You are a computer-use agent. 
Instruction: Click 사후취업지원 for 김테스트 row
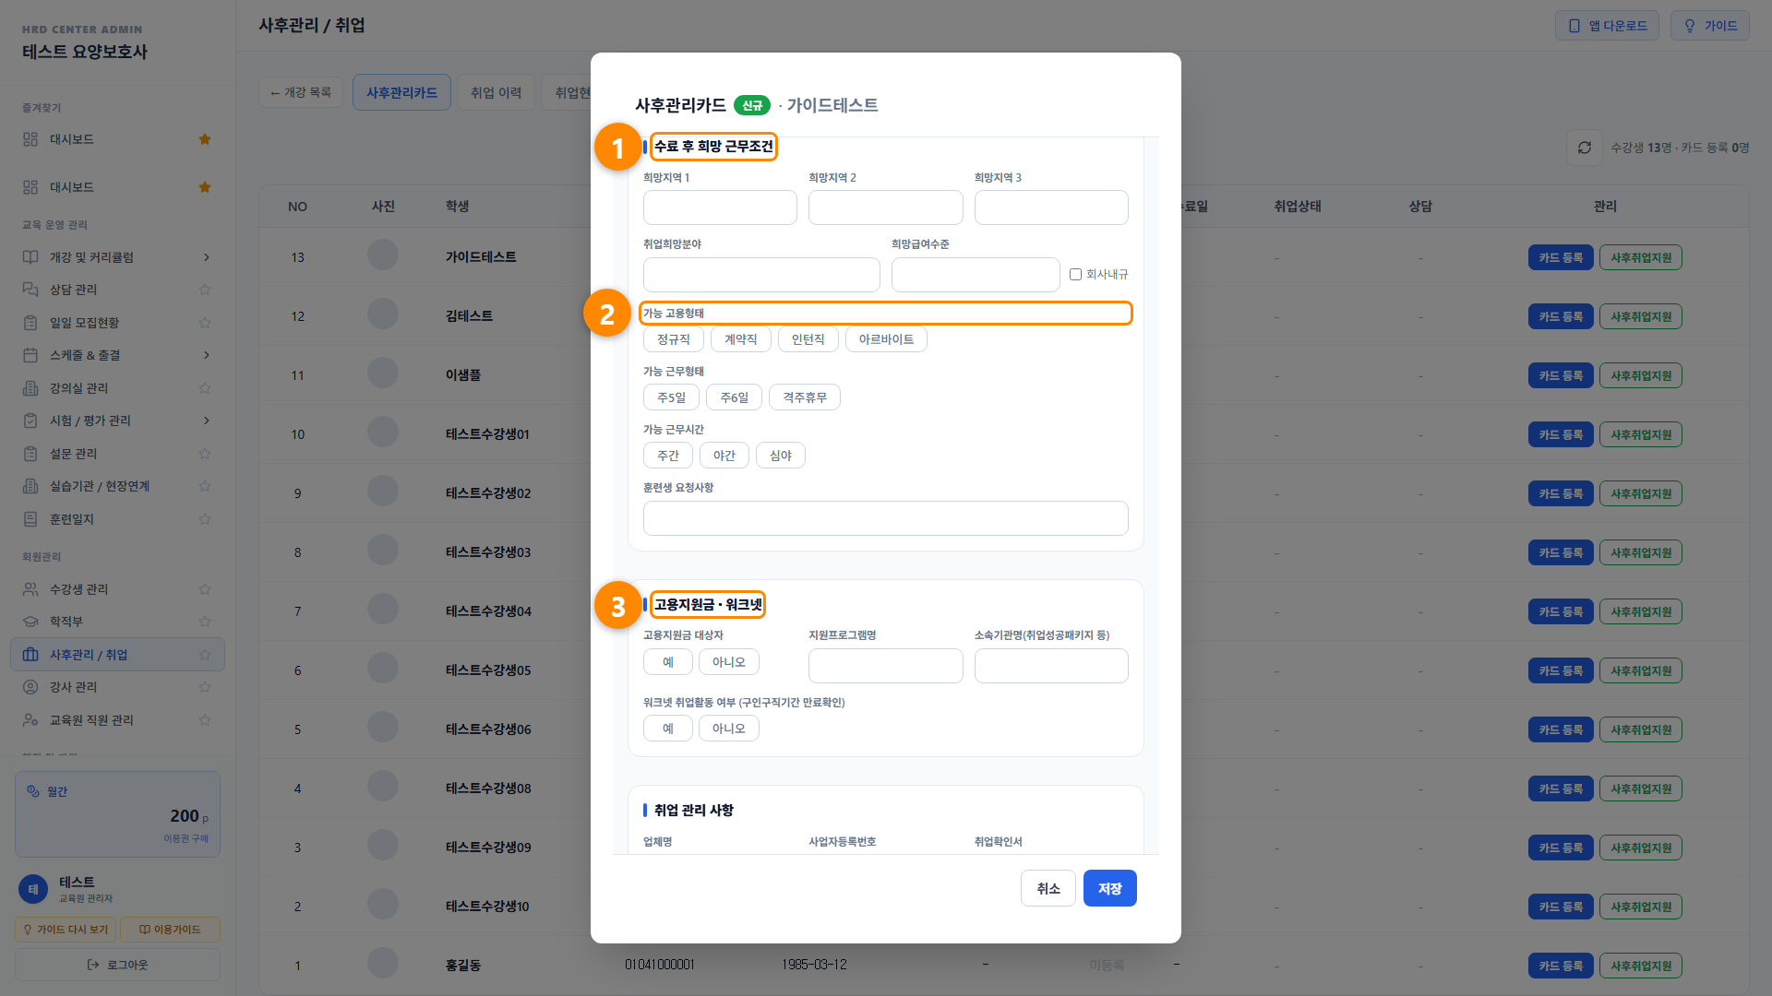click(x=1641, y=316)
